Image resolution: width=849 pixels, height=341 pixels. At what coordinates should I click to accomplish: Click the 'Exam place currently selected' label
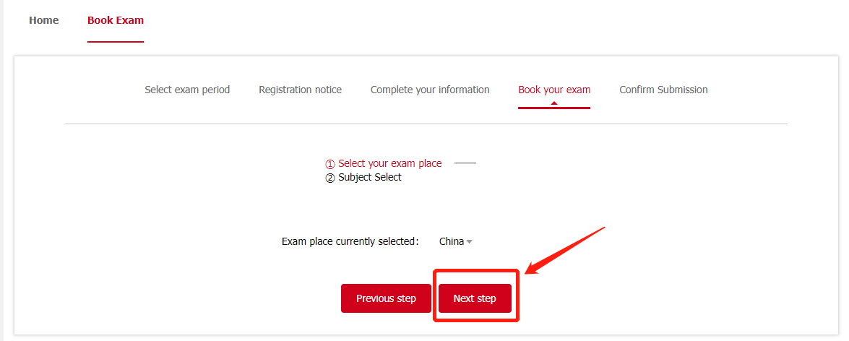point(350,241)
